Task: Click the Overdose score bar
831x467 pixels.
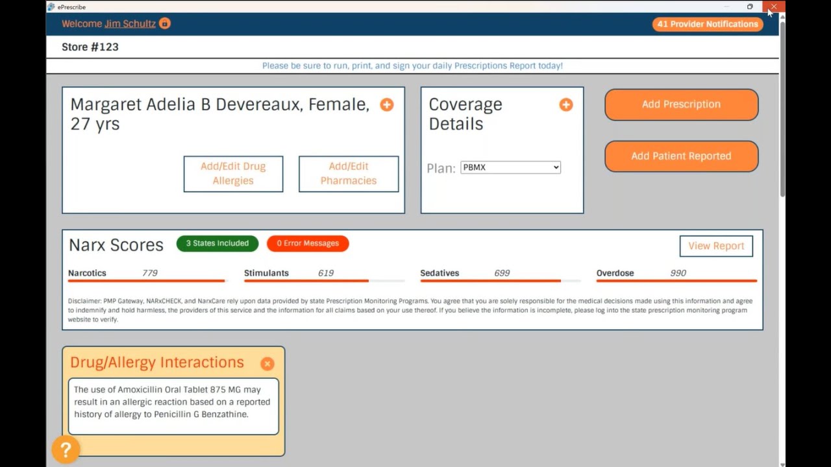Action: 676,281
